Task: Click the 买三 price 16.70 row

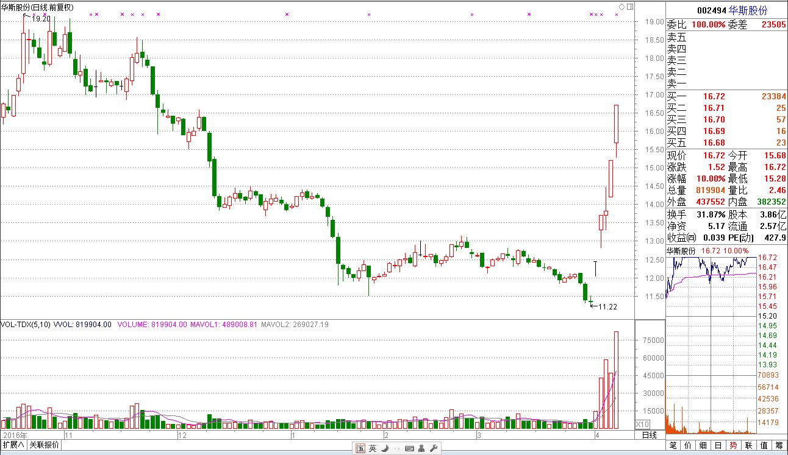Action: tap(726, 120)
